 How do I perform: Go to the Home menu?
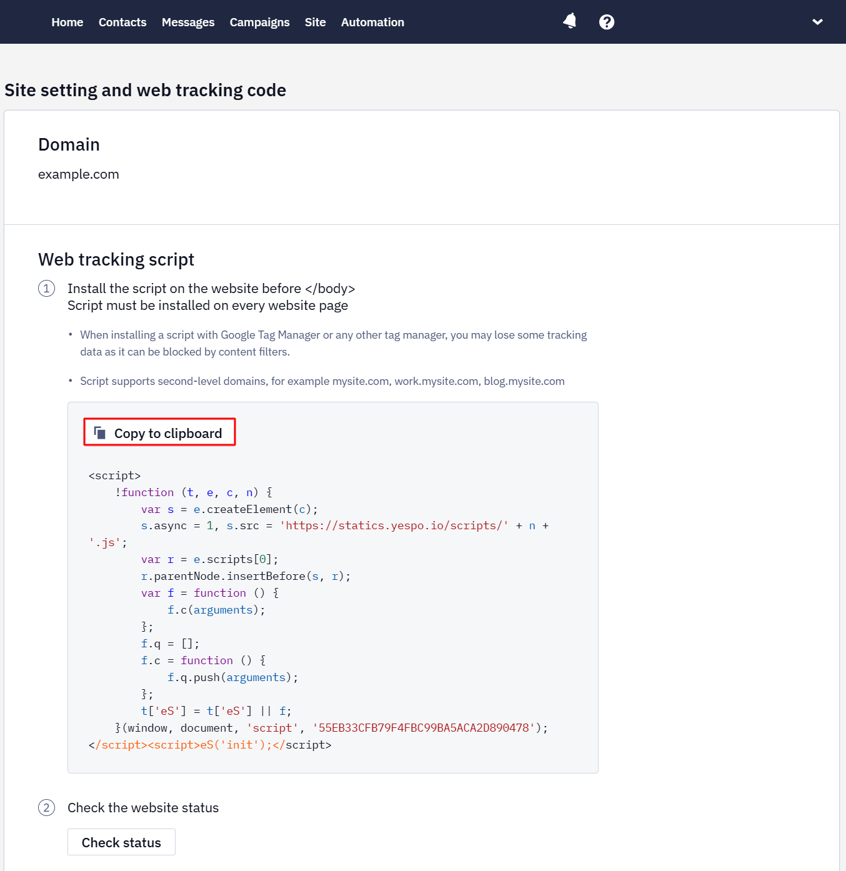click(67, 22)
